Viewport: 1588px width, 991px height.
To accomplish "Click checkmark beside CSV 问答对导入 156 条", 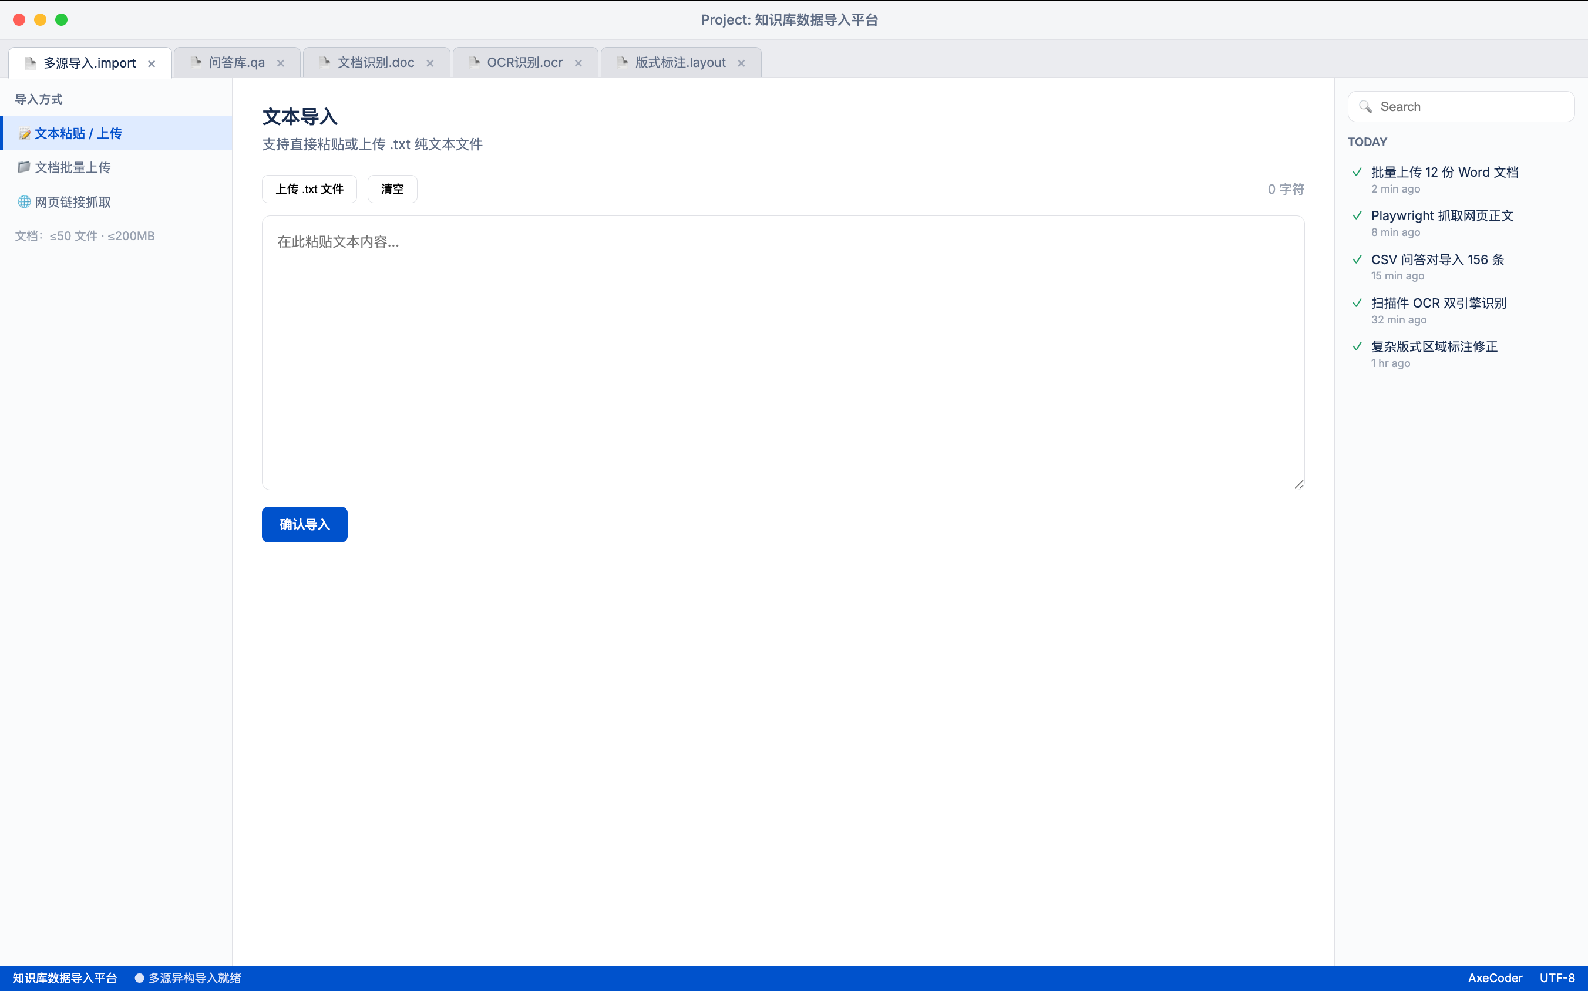I will pos(1357,259).
